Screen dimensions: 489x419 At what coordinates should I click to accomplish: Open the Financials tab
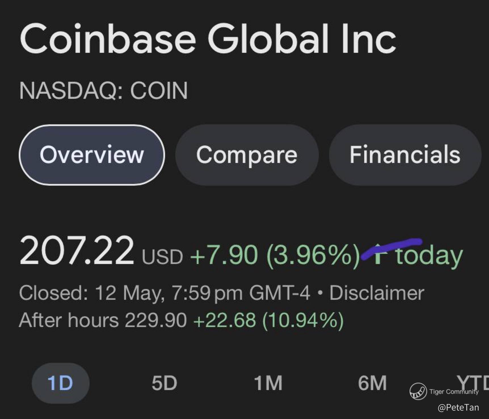pyautogui.click(x=405, y=155)
